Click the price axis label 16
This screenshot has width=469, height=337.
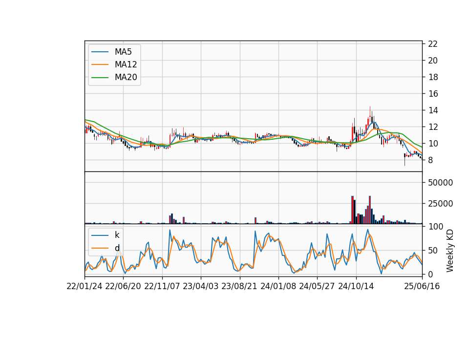[x=433, y=94]
